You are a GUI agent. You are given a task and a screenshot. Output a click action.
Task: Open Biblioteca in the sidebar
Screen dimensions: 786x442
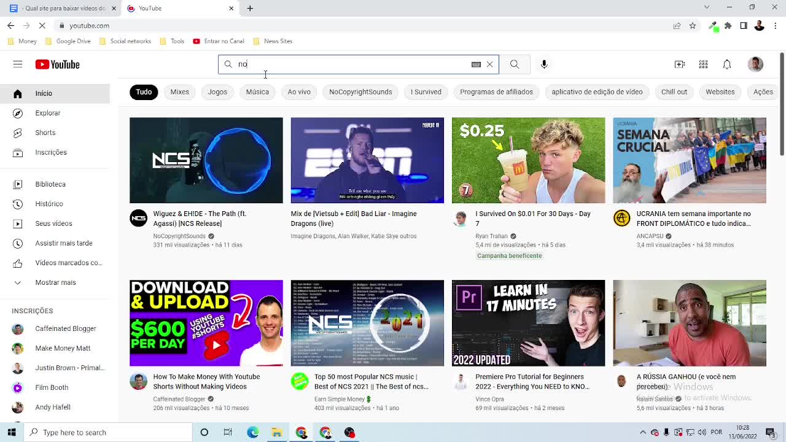coord(55,184)
